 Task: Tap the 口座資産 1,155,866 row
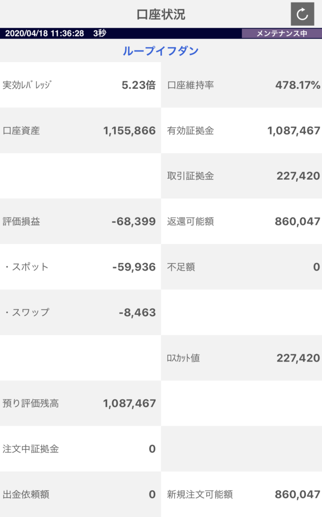tap(80, 130)
